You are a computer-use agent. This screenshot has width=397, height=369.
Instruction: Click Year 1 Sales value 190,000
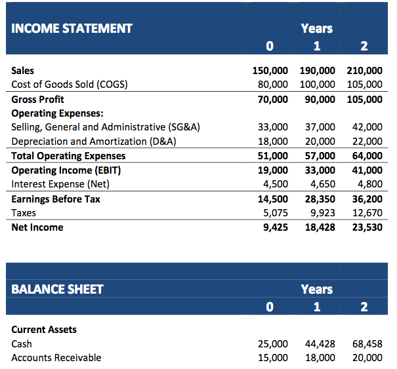pos(318,71)
